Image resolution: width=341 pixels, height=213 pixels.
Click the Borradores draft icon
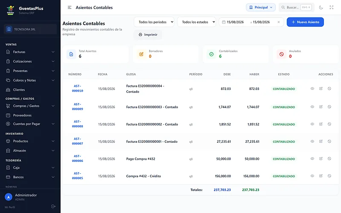[142, 54]
